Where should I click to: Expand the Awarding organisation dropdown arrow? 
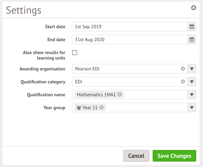point(192,69)
